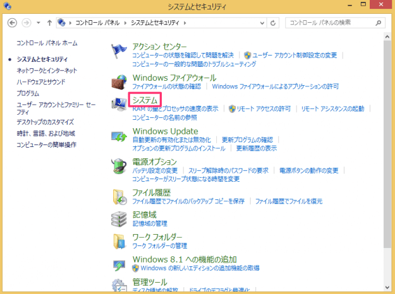Click the File History folder icon

(x=119, y=196)
